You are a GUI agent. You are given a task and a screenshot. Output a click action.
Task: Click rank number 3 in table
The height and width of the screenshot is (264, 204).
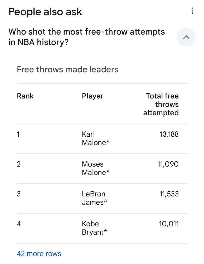click(19, 194)
